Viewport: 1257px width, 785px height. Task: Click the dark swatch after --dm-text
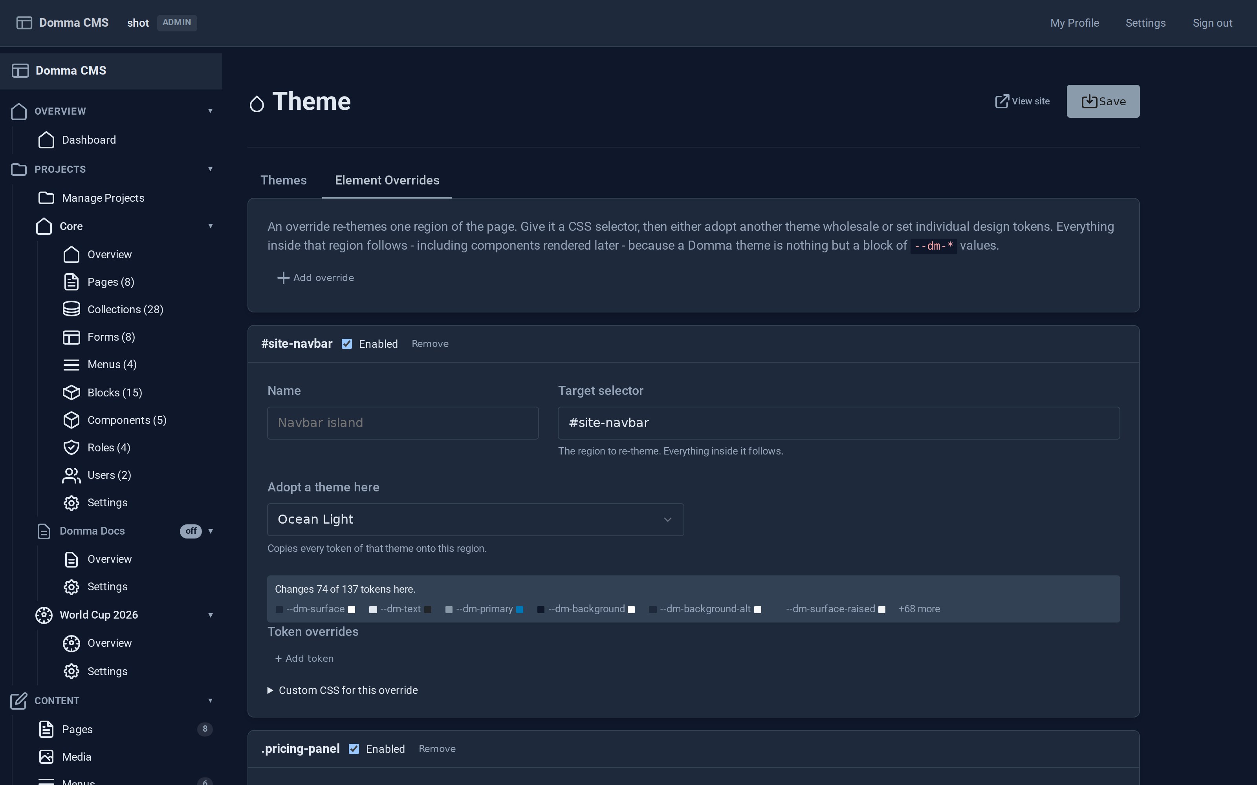(427, 610)
